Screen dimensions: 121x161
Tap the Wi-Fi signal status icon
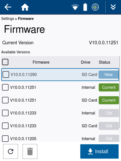click(75, 7)
